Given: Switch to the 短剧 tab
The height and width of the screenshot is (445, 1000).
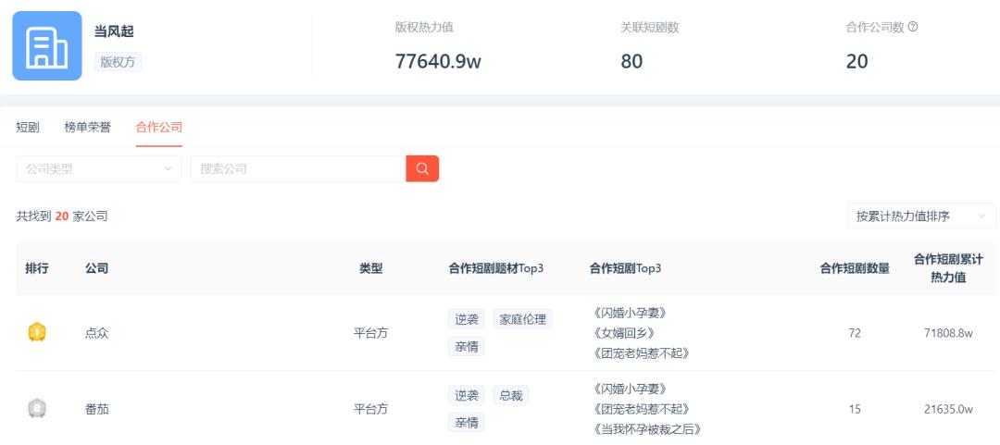Looking at the screenshot, I should 28,128.
